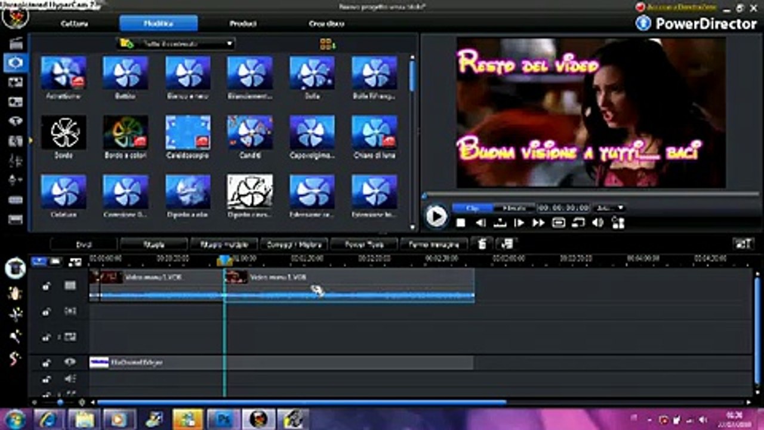Open the Particle Room in the sidebar
Image resolution: width=764 pixels, height=430 pixels.
point(16,102)
